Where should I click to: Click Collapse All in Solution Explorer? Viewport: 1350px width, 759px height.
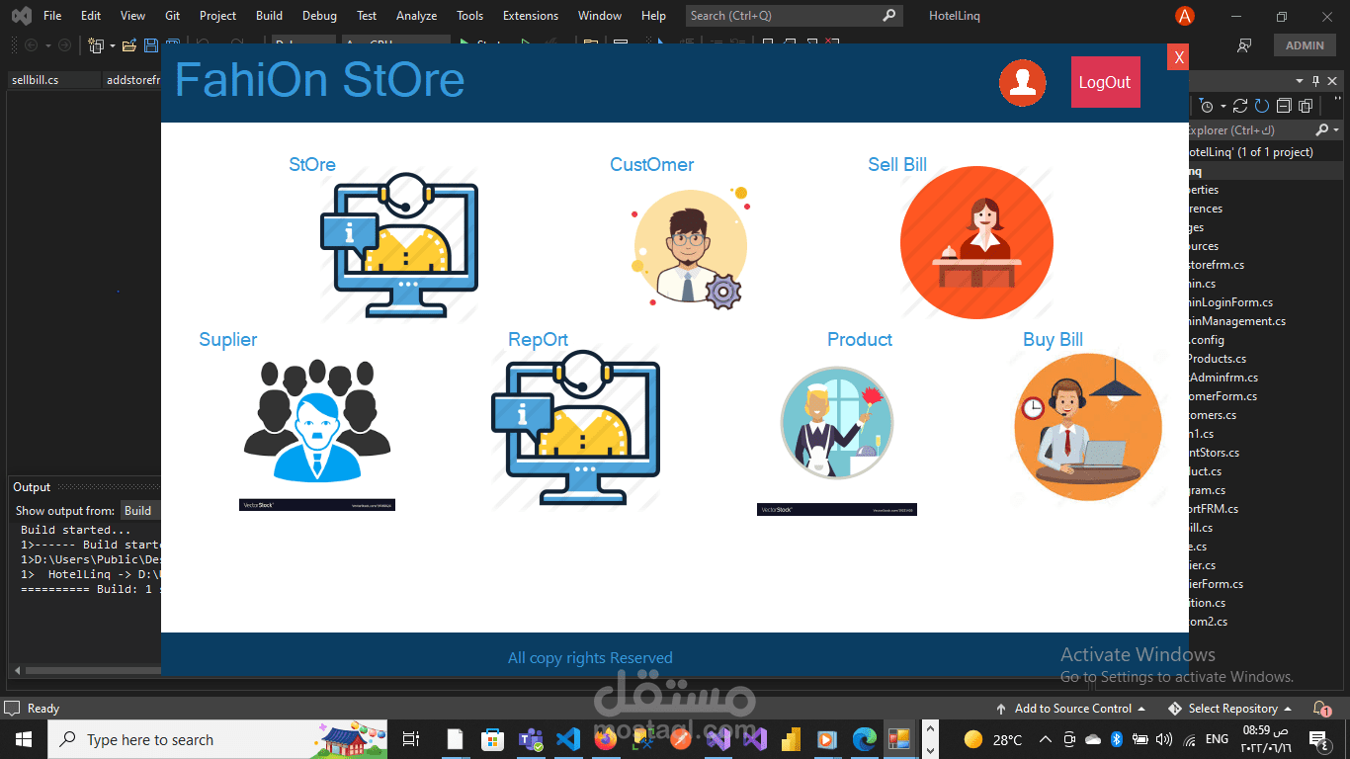(1284, 106)
